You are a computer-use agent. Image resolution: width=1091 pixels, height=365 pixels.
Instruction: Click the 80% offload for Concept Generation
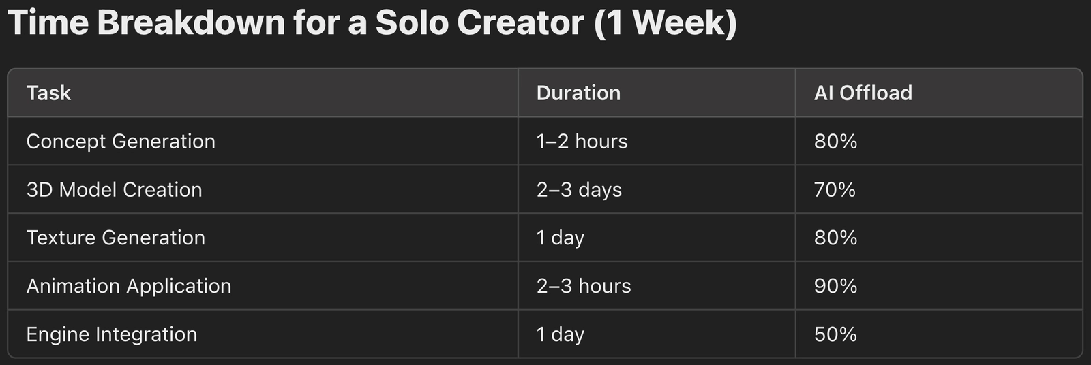click(835, 141)
